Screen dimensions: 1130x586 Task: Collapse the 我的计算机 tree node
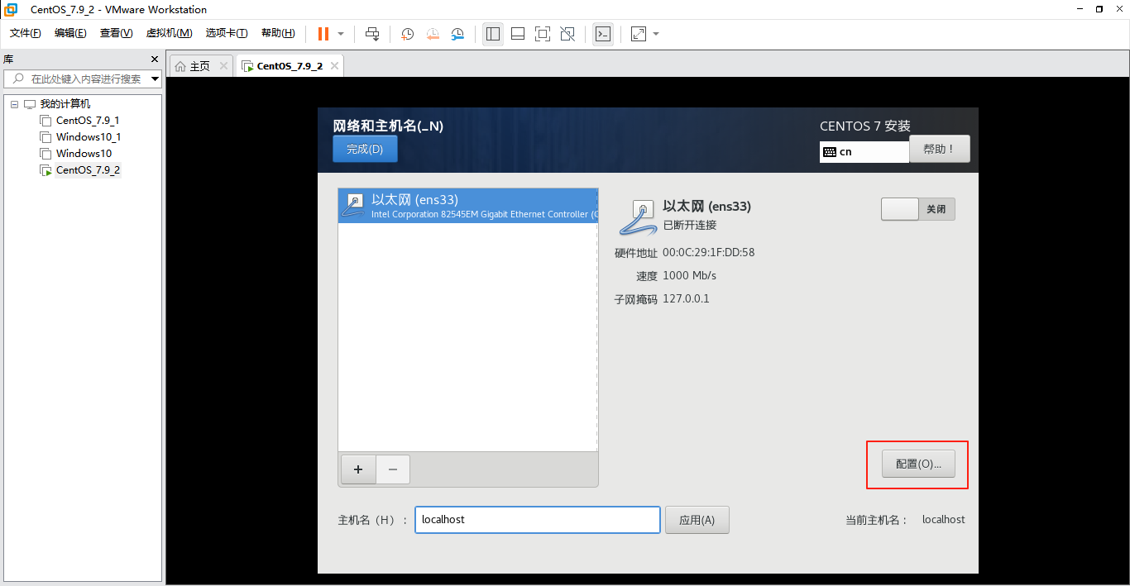coord(14,104)
